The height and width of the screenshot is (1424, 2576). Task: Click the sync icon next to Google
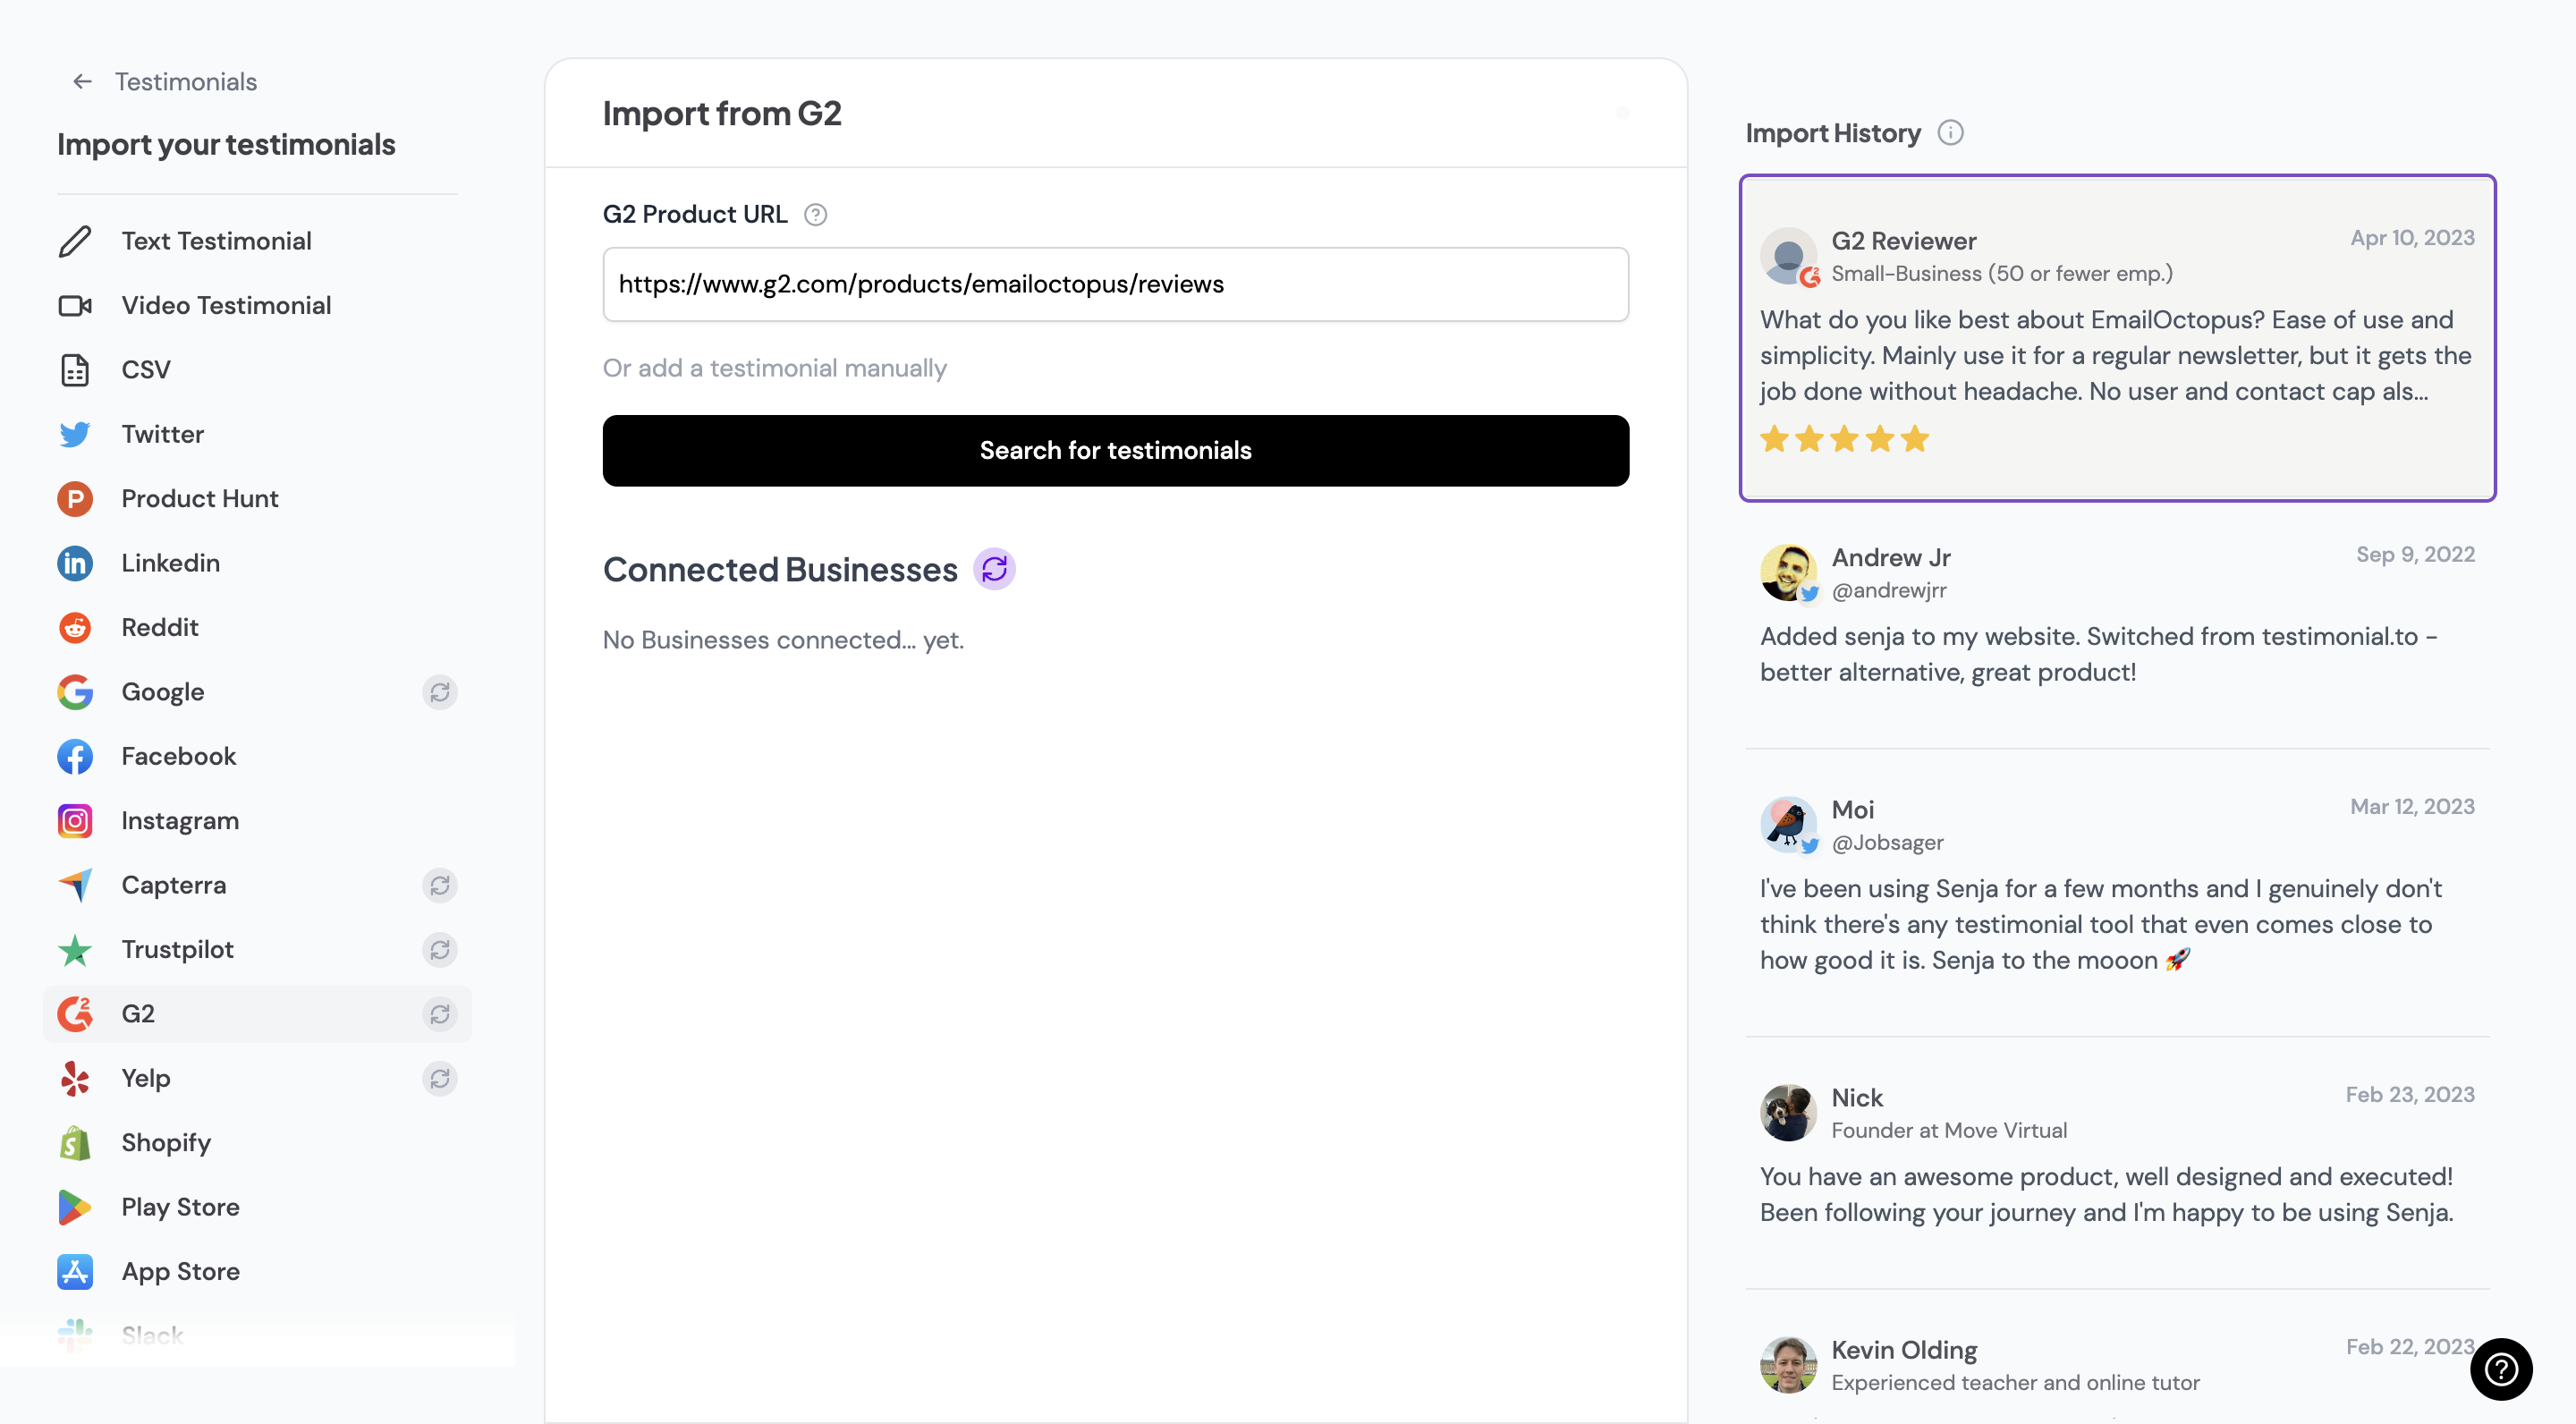tap(439, 692)
